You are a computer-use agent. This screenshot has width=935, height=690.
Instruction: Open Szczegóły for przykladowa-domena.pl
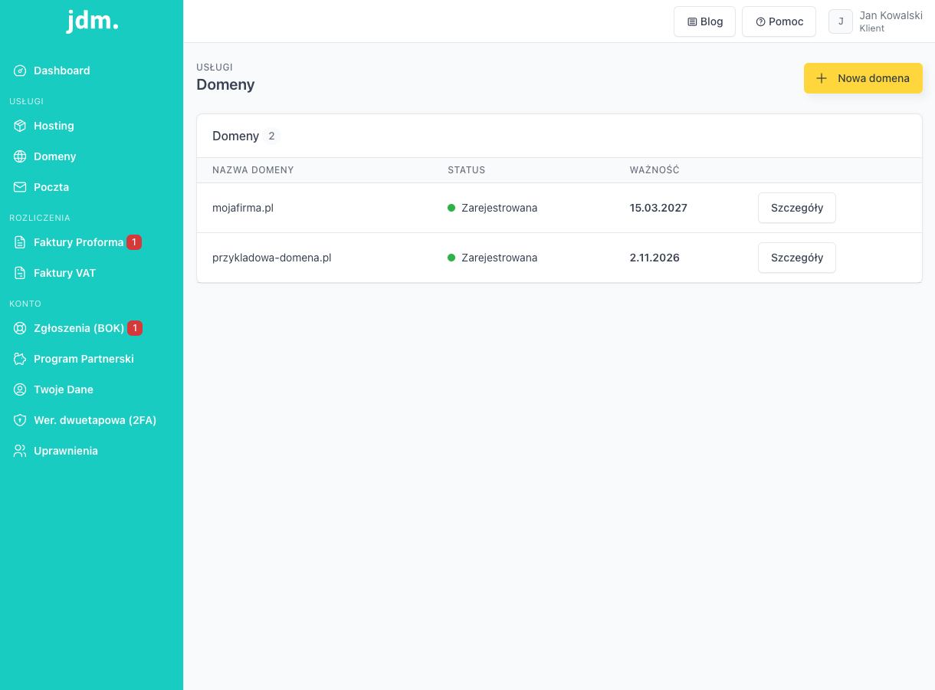[x=797, y=258]
